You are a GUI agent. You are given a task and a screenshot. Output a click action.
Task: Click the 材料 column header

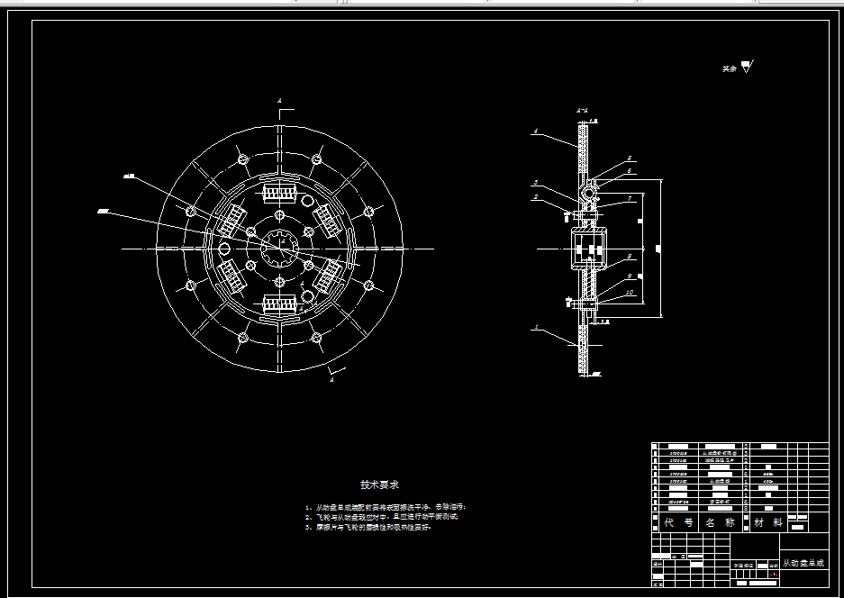pos(768,522)
